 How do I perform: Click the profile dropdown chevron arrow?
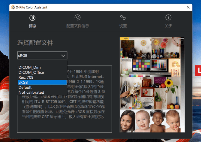coord(63,56)
